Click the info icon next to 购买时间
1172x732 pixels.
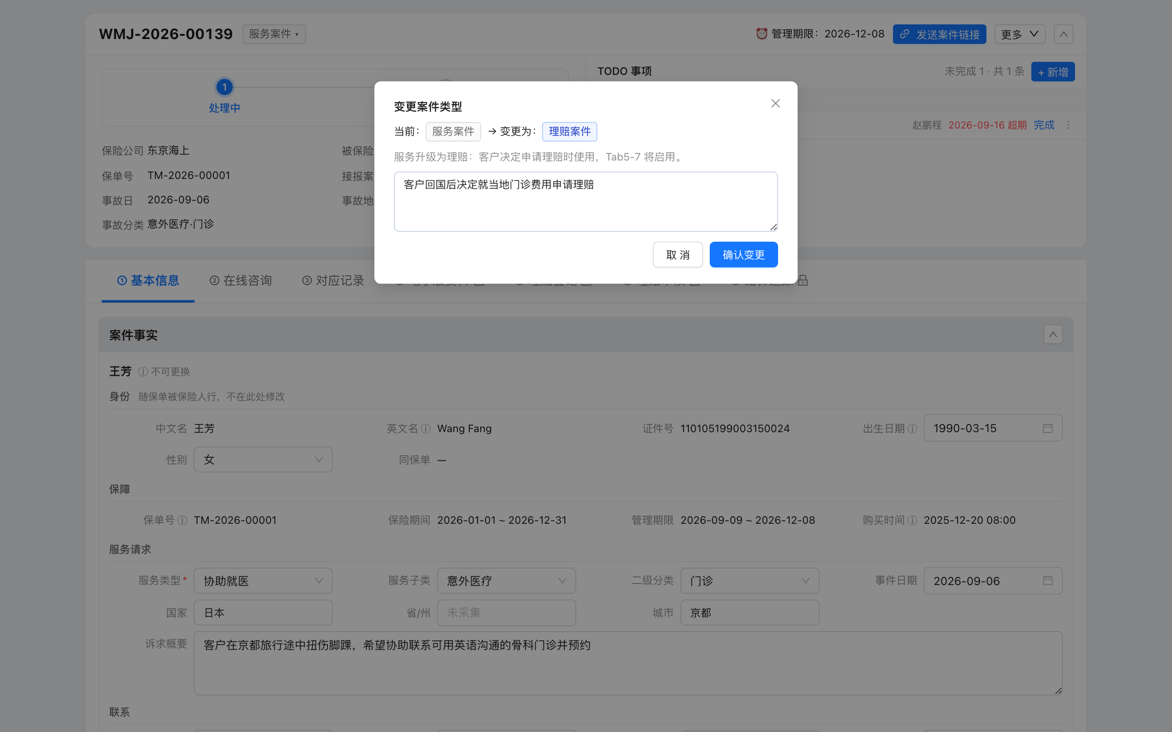(913, 521)
